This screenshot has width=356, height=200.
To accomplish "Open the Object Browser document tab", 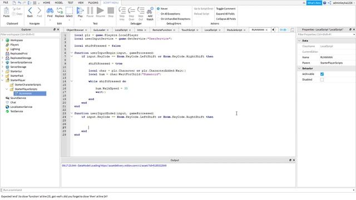I will 75,30.
